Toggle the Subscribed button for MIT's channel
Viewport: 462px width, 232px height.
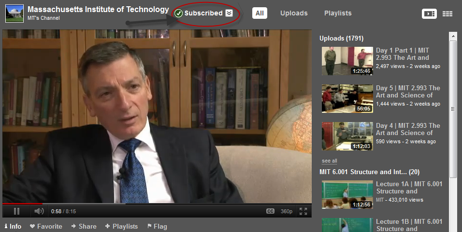point(199,13)
